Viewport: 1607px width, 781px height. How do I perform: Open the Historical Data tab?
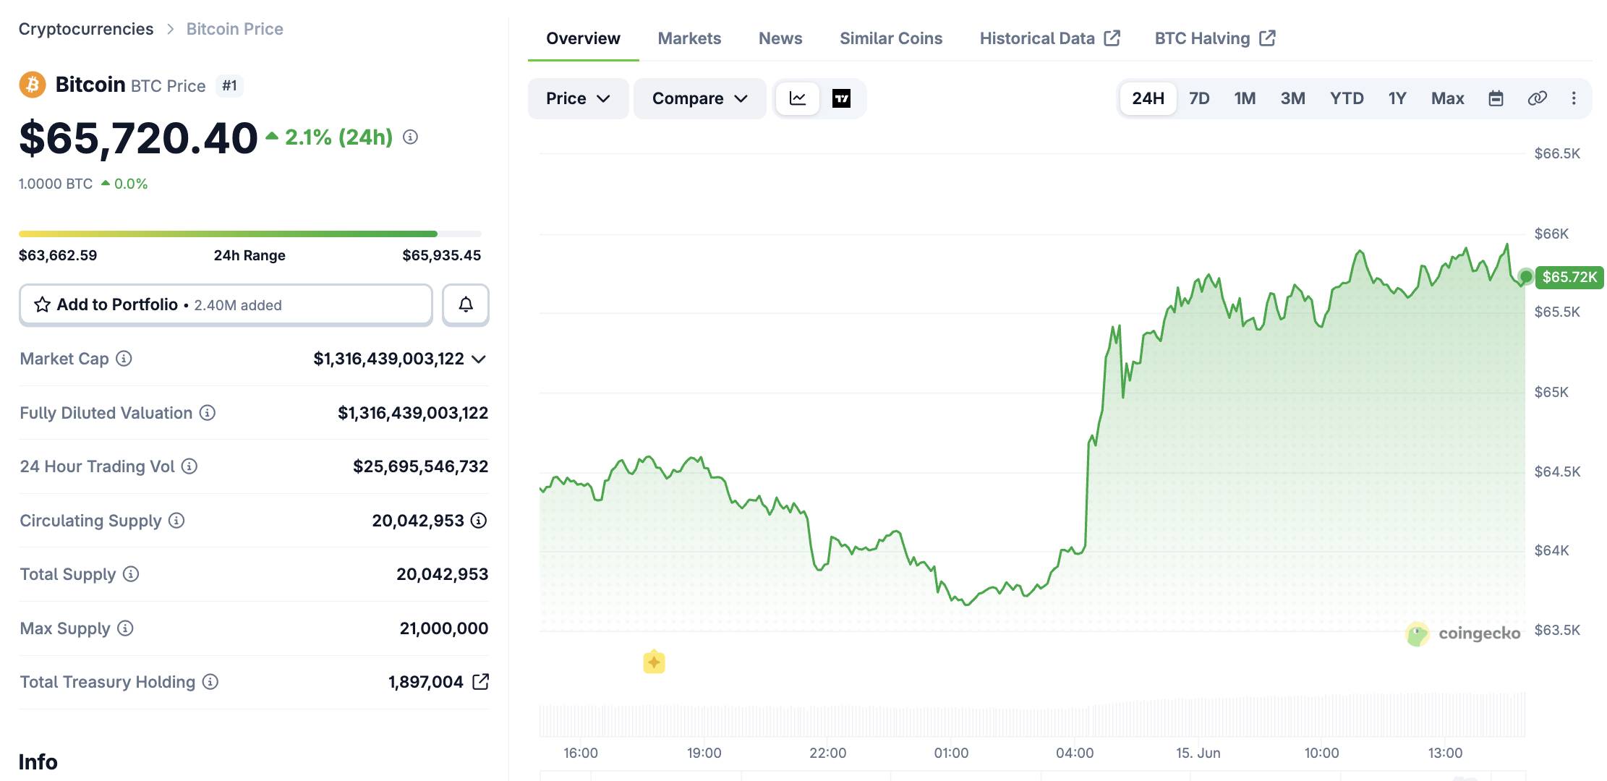(x=1049, y=38)
